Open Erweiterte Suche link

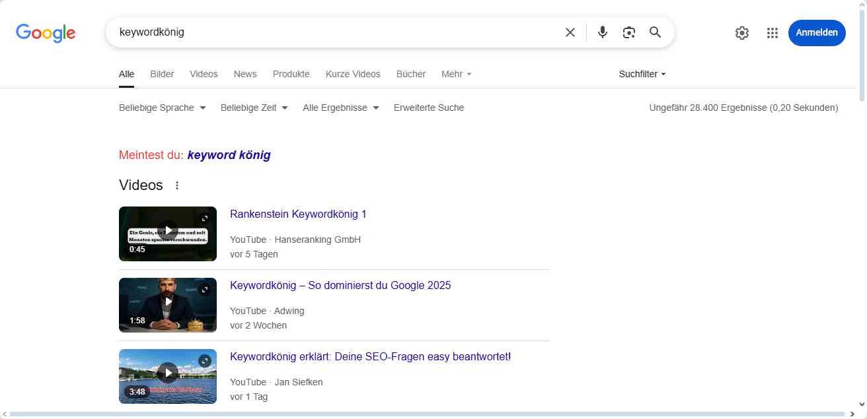coord(429,108)
